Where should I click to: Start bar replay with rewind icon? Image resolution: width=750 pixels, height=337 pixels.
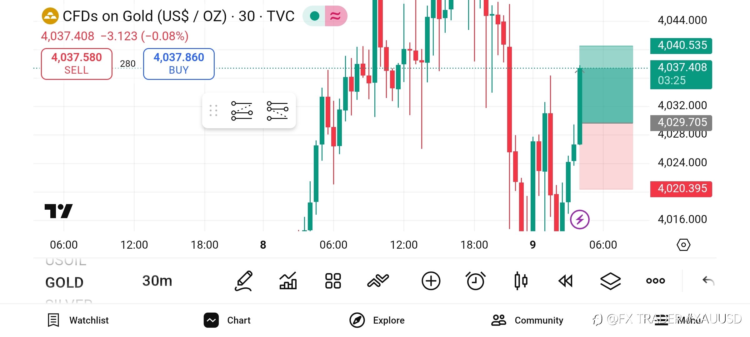(566, 281)
